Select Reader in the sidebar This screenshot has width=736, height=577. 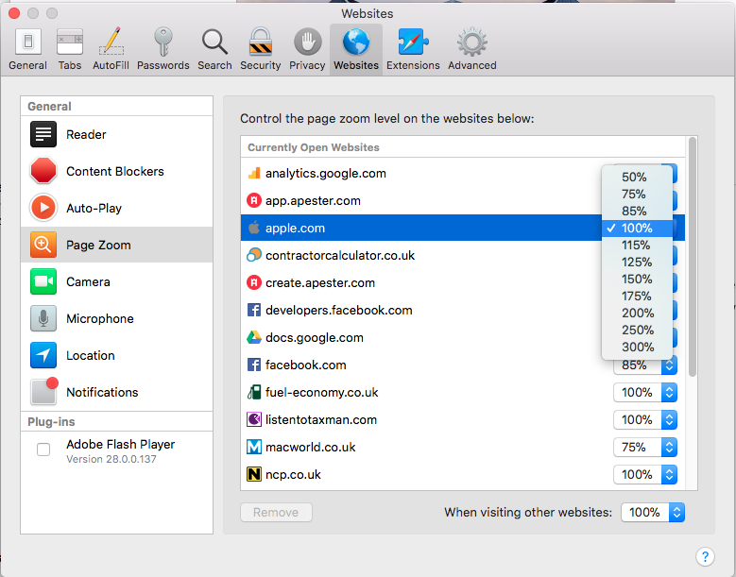pyautogui.click(x=116, y=135)
